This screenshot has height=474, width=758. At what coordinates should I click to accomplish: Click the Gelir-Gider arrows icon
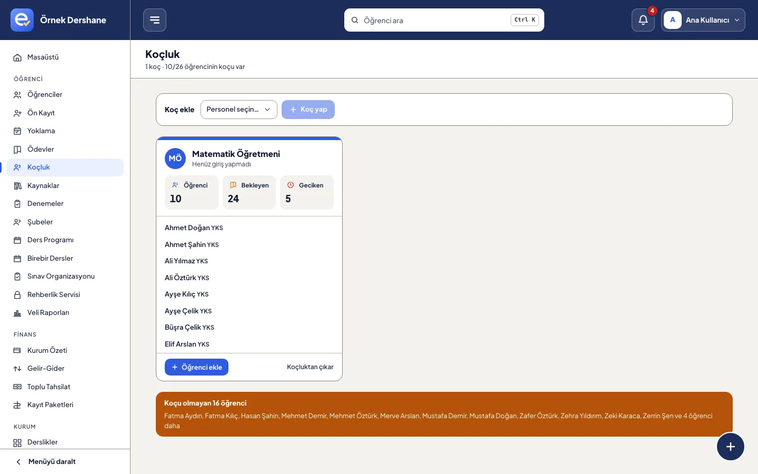point(17,369)
